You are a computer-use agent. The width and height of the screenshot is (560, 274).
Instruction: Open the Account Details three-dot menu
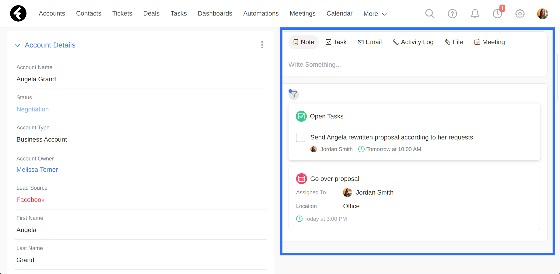coord(262,45)
